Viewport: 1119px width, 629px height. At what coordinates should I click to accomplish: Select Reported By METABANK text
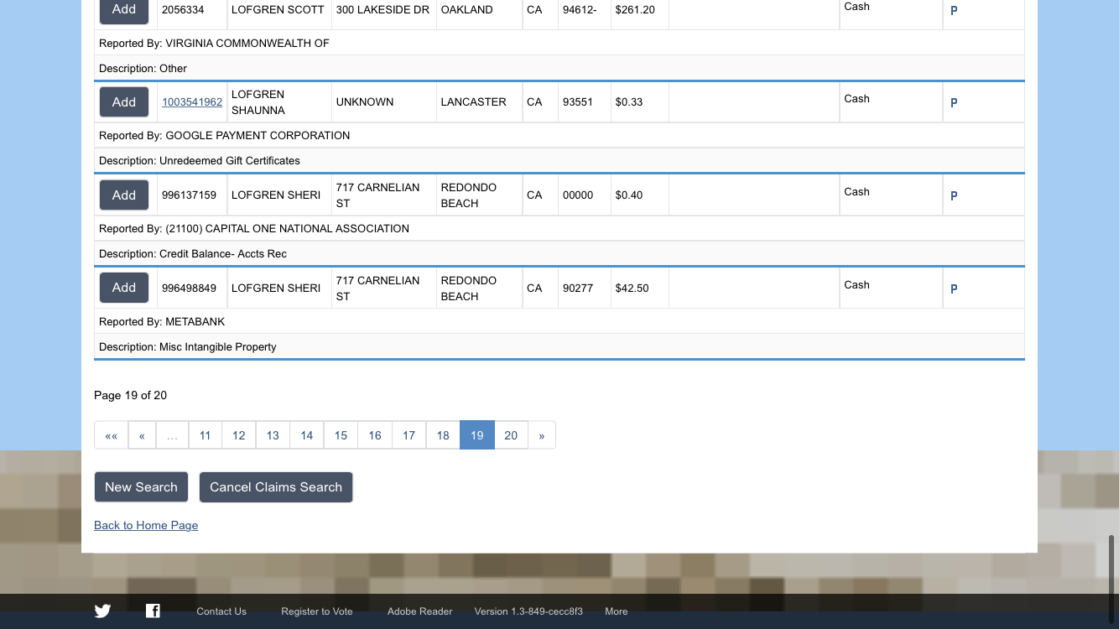click(162, 321)
